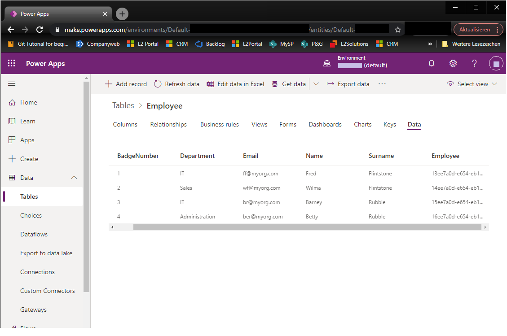Click the notifications bell icon

click(432, 63)
